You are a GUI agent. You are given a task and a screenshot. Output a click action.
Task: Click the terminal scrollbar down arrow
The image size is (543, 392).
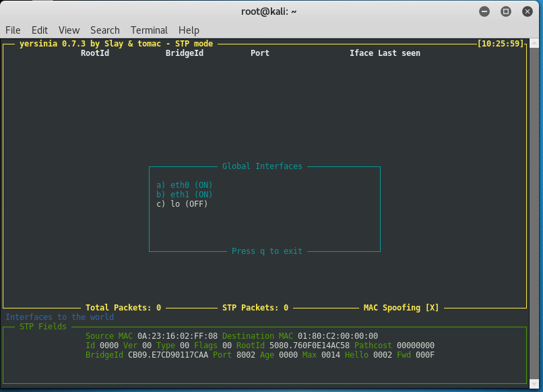[534, 383]
